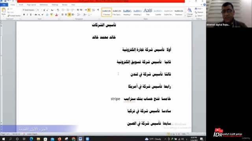Switch to the Page Layout tab
Image resolution: width=252 pixels, height=141 pixels.
(31, 5)
